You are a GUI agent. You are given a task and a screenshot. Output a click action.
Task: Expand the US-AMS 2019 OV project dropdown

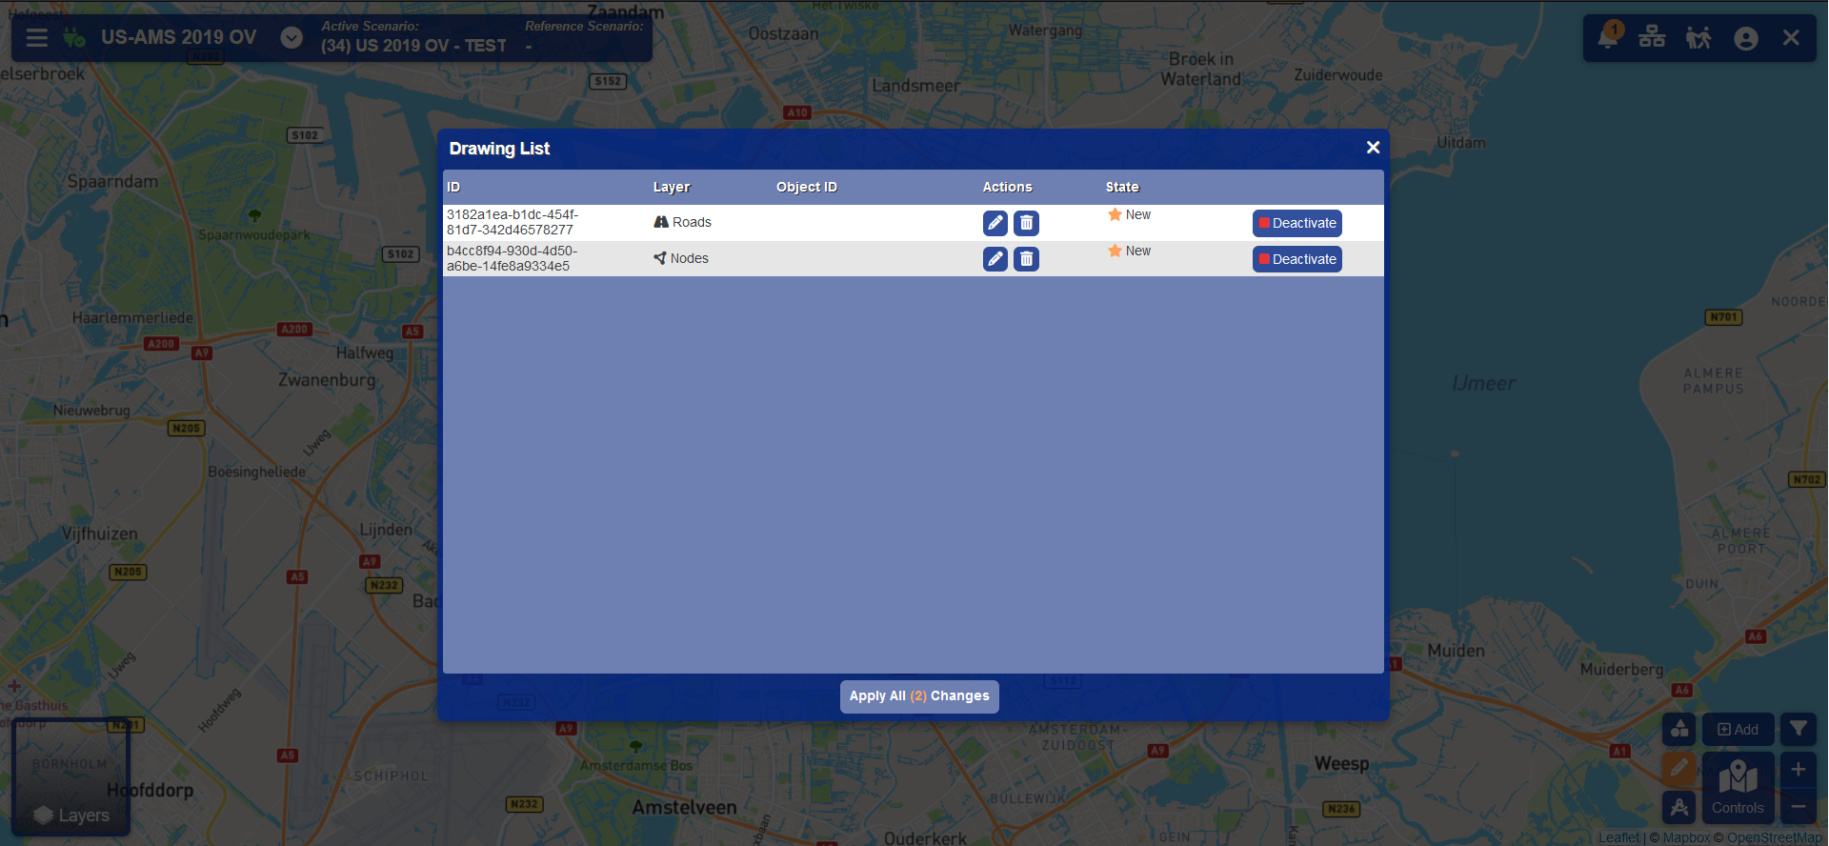291,38
